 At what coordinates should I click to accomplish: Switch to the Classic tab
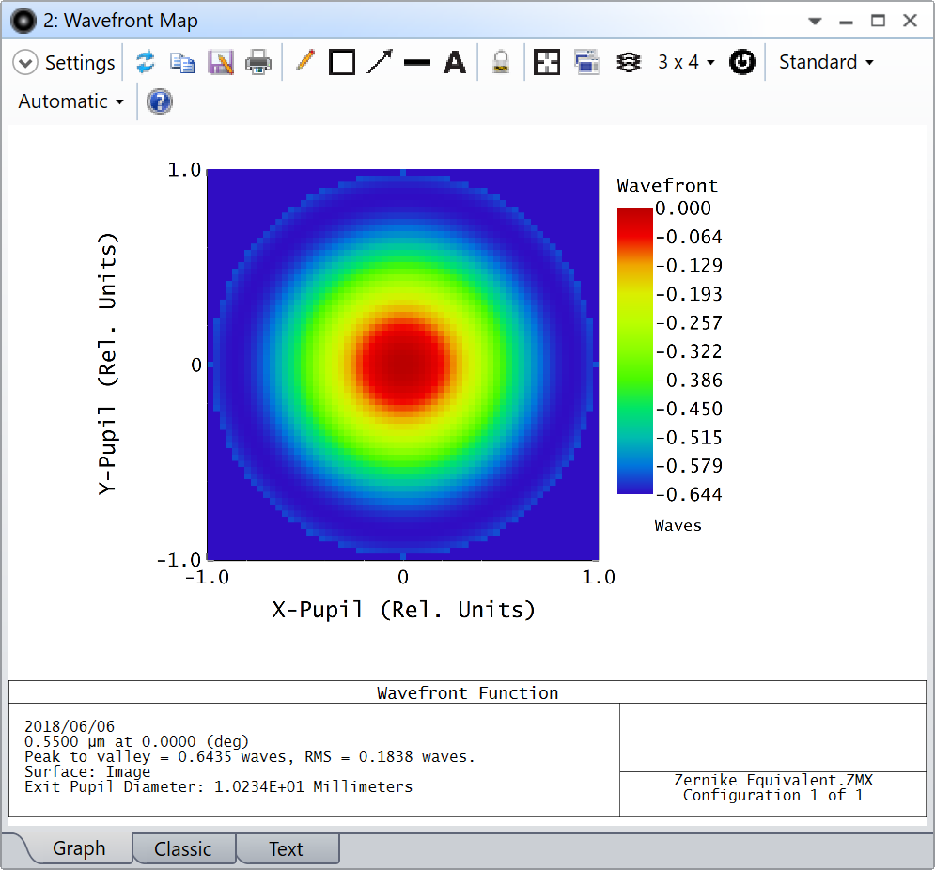183,848
